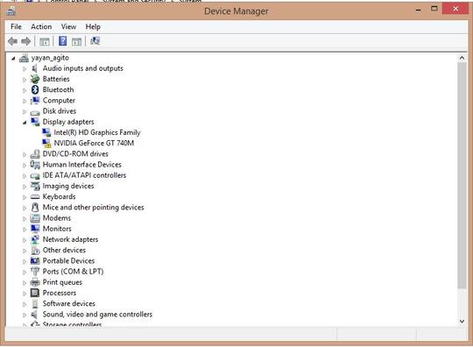Click the NVIDIA GeForce GT 740M warning icon
Screen dimensions: 473x347
pos(46,144)
